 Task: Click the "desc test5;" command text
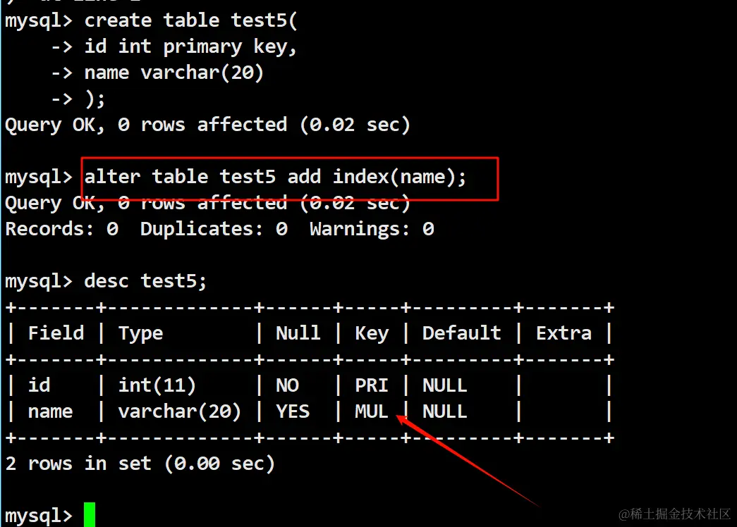pos(146,281)
